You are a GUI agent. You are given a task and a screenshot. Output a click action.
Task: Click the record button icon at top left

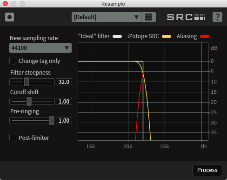pos(10,17)
